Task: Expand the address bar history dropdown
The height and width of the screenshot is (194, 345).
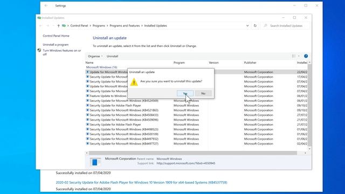Action: point(247,26)
